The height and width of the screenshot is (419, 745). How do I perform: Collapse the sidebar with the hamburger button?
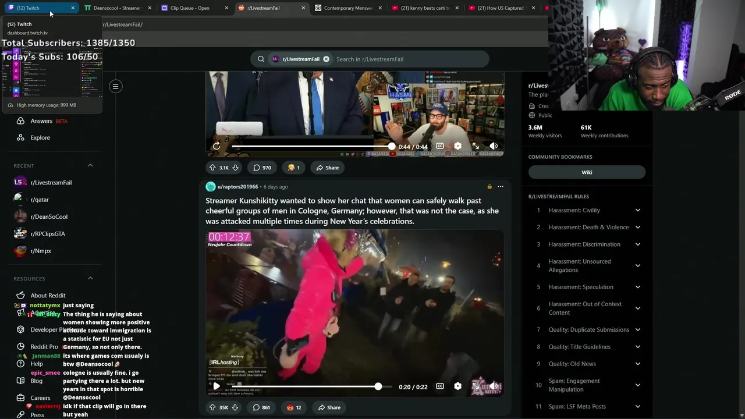coord(115,87)
